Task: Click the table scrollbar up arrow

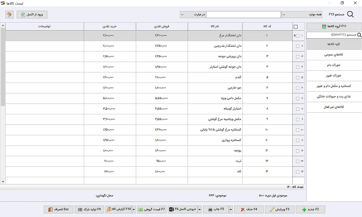Action: click(x=3, y=26)
